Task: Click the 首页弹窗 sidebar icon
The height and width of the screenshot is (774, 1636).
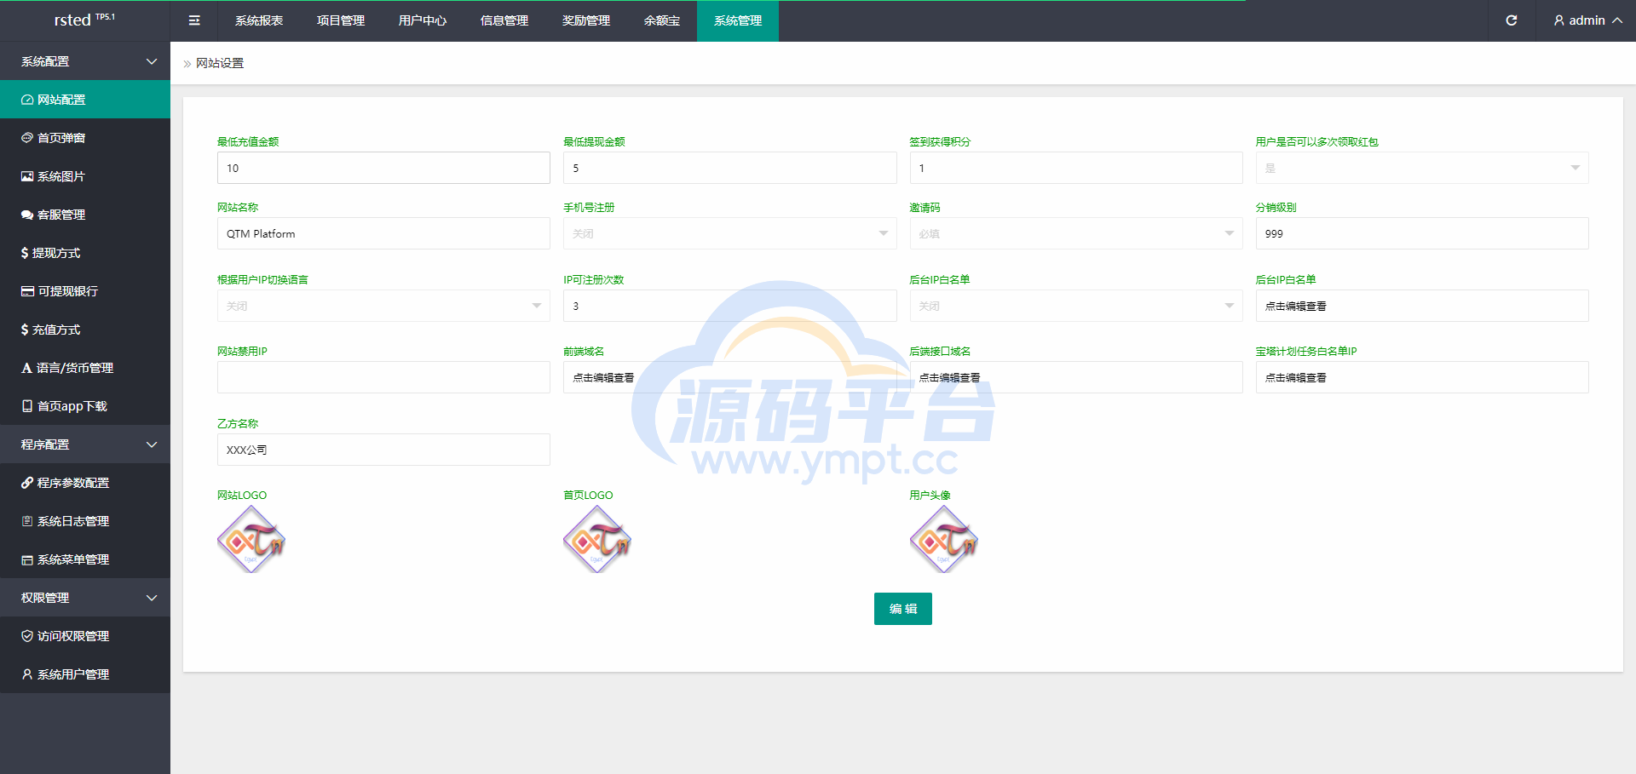Action: 27,138
